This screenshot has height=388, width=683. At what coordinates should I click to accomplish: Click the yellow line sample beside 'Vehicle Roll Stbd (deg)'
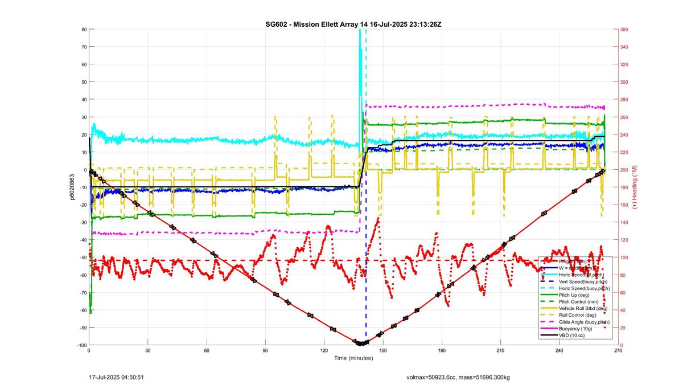pos(549,308)
